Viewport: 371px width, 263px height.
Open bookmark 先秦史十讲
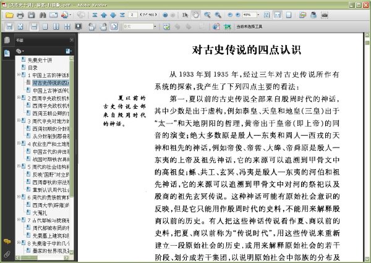click(40, 60)
